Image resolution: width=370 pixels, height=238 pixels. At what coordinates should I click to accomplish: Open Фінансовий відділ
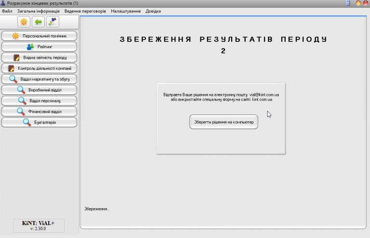39,112
